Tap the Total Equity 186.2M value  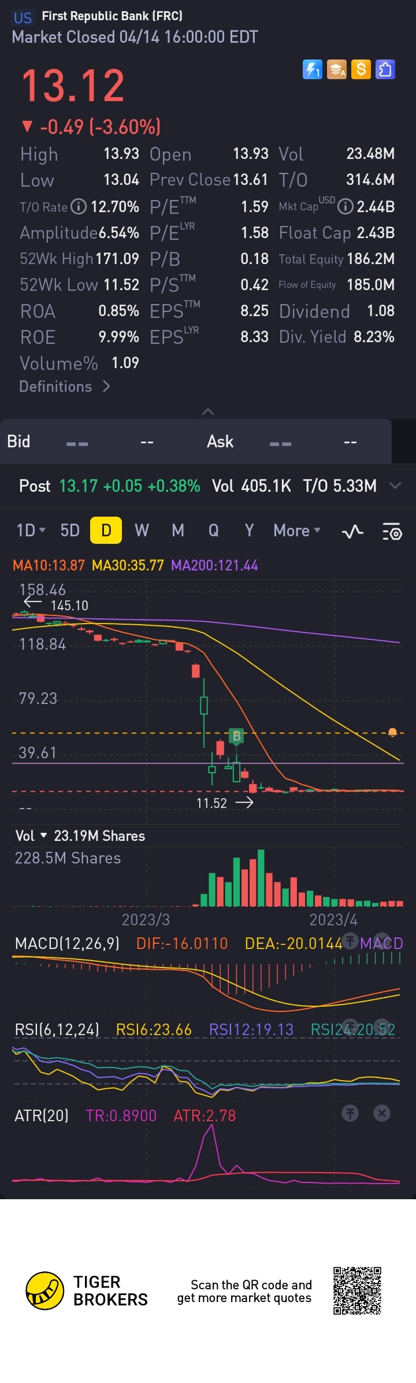pyautogui.click(x=371, y=259)
